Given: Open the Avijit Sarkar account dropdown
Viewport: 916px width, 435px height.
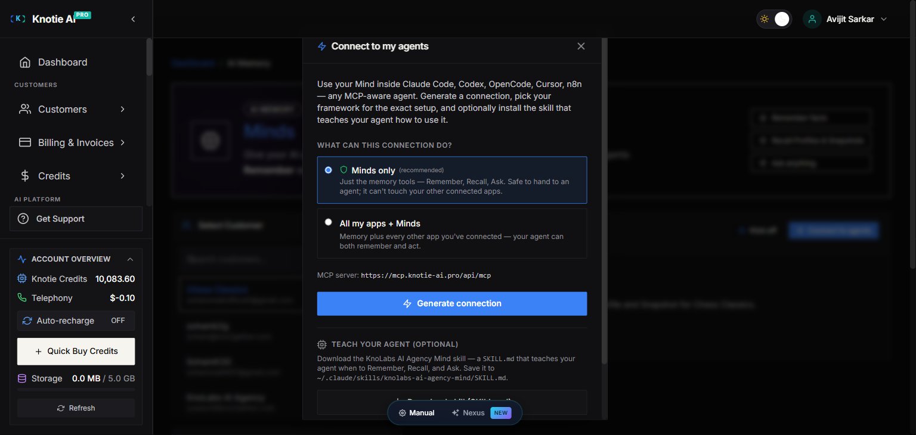Looking at the screenshot, I should point(846,19).
